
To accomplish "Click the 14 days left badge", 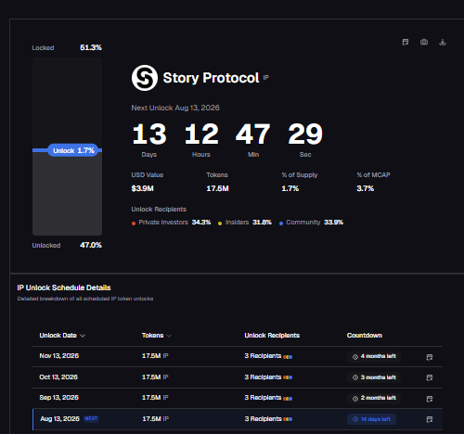I will point(371,419).
